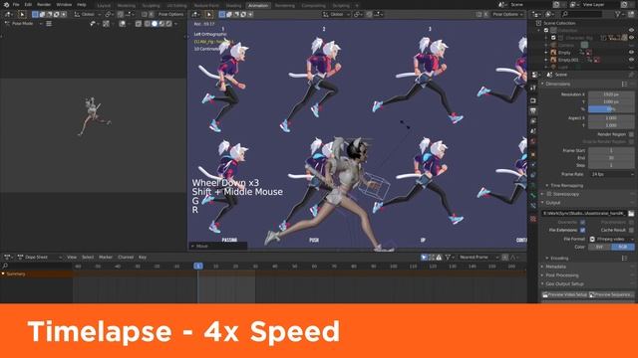Open Global transform orientation in left viewport
638x358 pixels.
coord(88,14)
